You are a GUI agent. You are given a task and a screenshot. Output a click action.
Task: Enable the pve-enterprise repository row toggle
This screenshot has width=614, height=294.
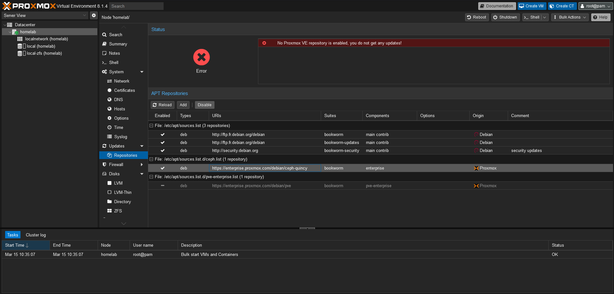point(162,186)
